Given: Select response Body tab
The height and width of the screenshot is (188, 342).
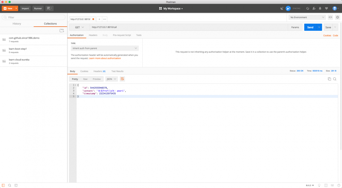Looking at the screenshot, I should click(x=73, y=71).
